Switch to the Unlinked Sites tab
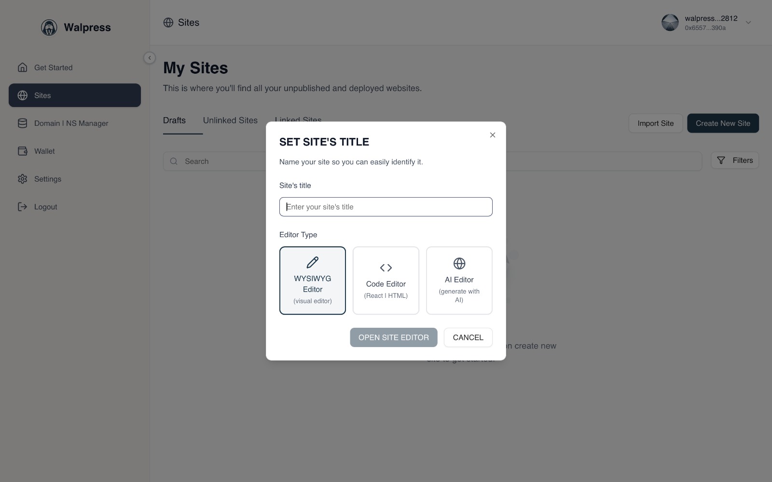This screenshot has height=482, width=772. pyautogui.click(x=230, y=120)
